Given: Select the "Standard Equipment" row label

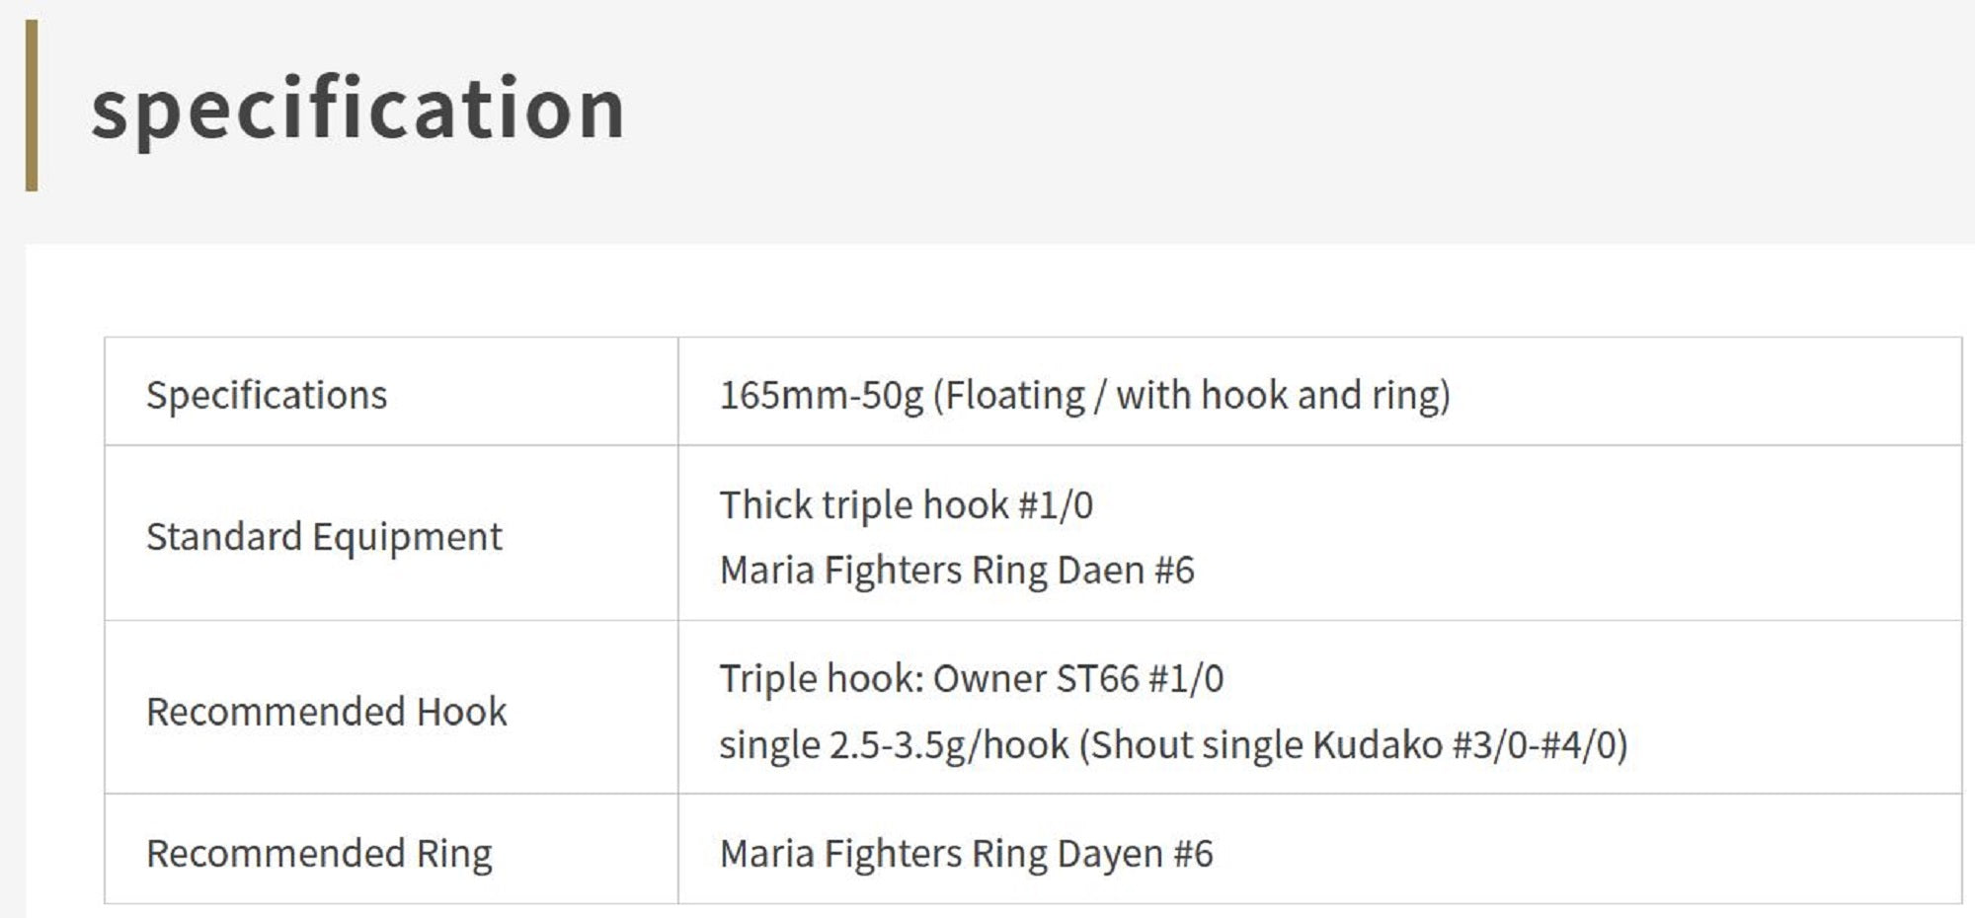Looking at the screenshot, I should pyautogui.click(x=324, y=537).
